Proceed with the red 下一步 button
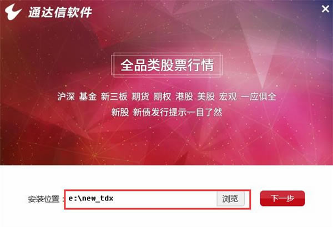The image size is (333, 227). pyautogui.click(x=282, y=198)
